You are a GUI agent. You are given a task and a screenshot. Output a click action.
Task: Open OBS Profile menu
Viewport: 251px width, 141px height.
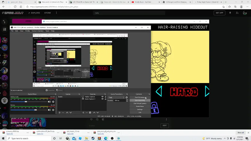[28, 31]
